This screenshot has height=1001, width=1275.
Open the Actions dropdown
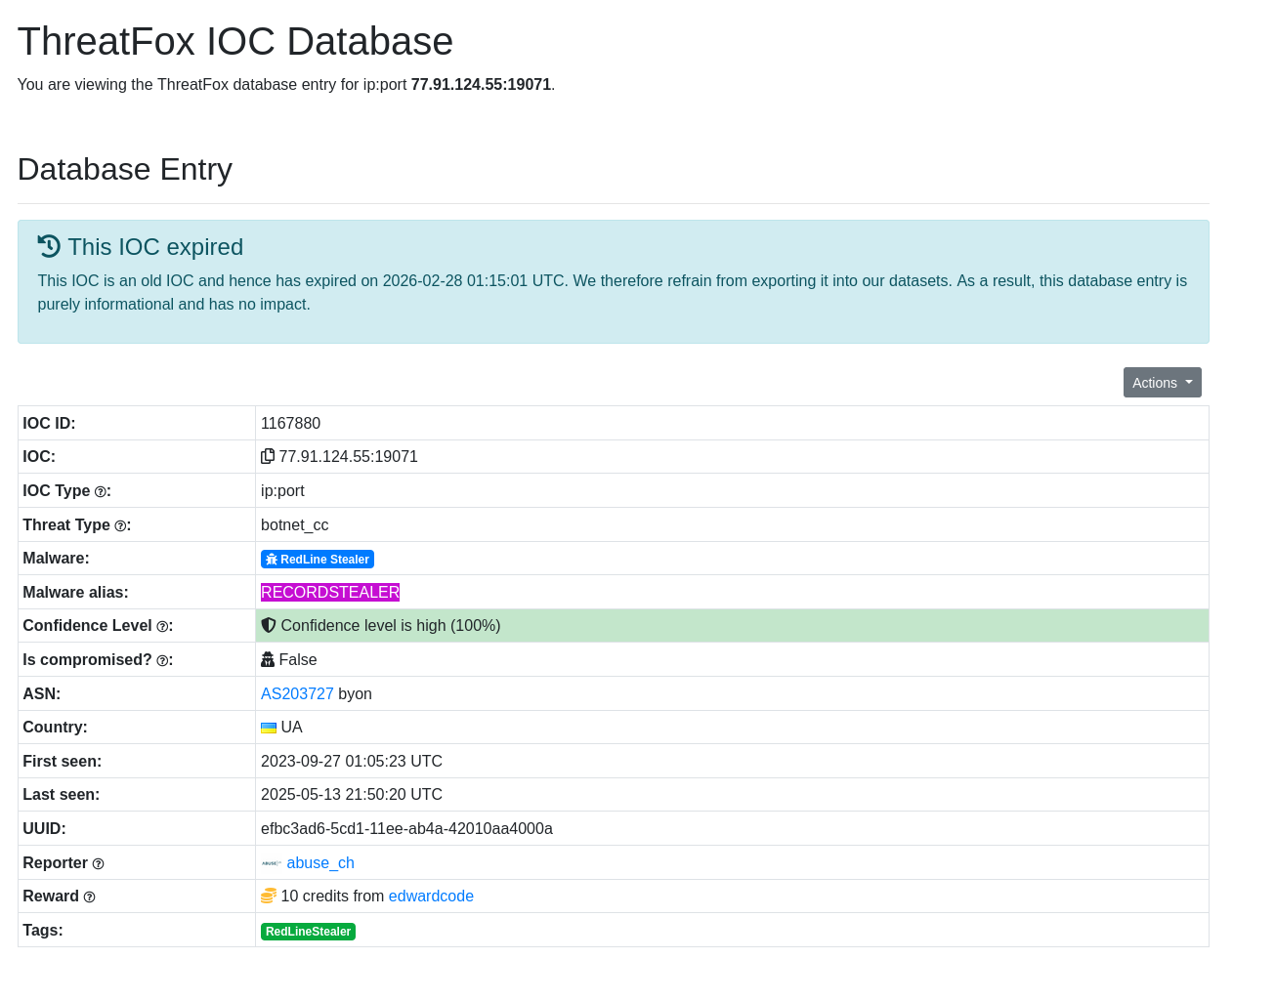pos(1162,383)
